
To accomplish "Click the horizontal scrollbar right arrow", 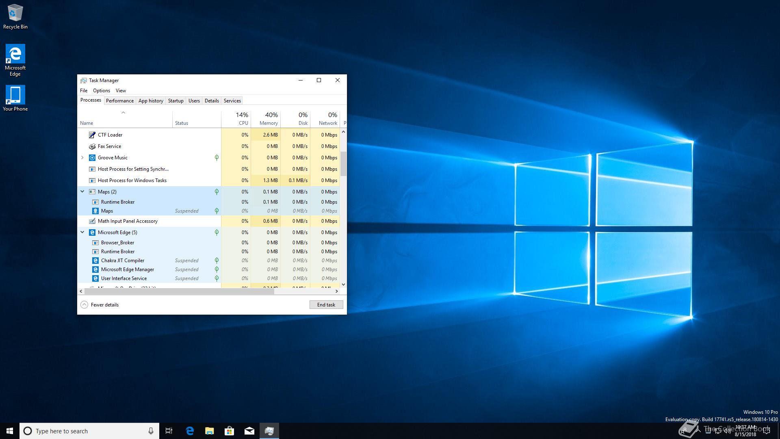I will 336,291.
